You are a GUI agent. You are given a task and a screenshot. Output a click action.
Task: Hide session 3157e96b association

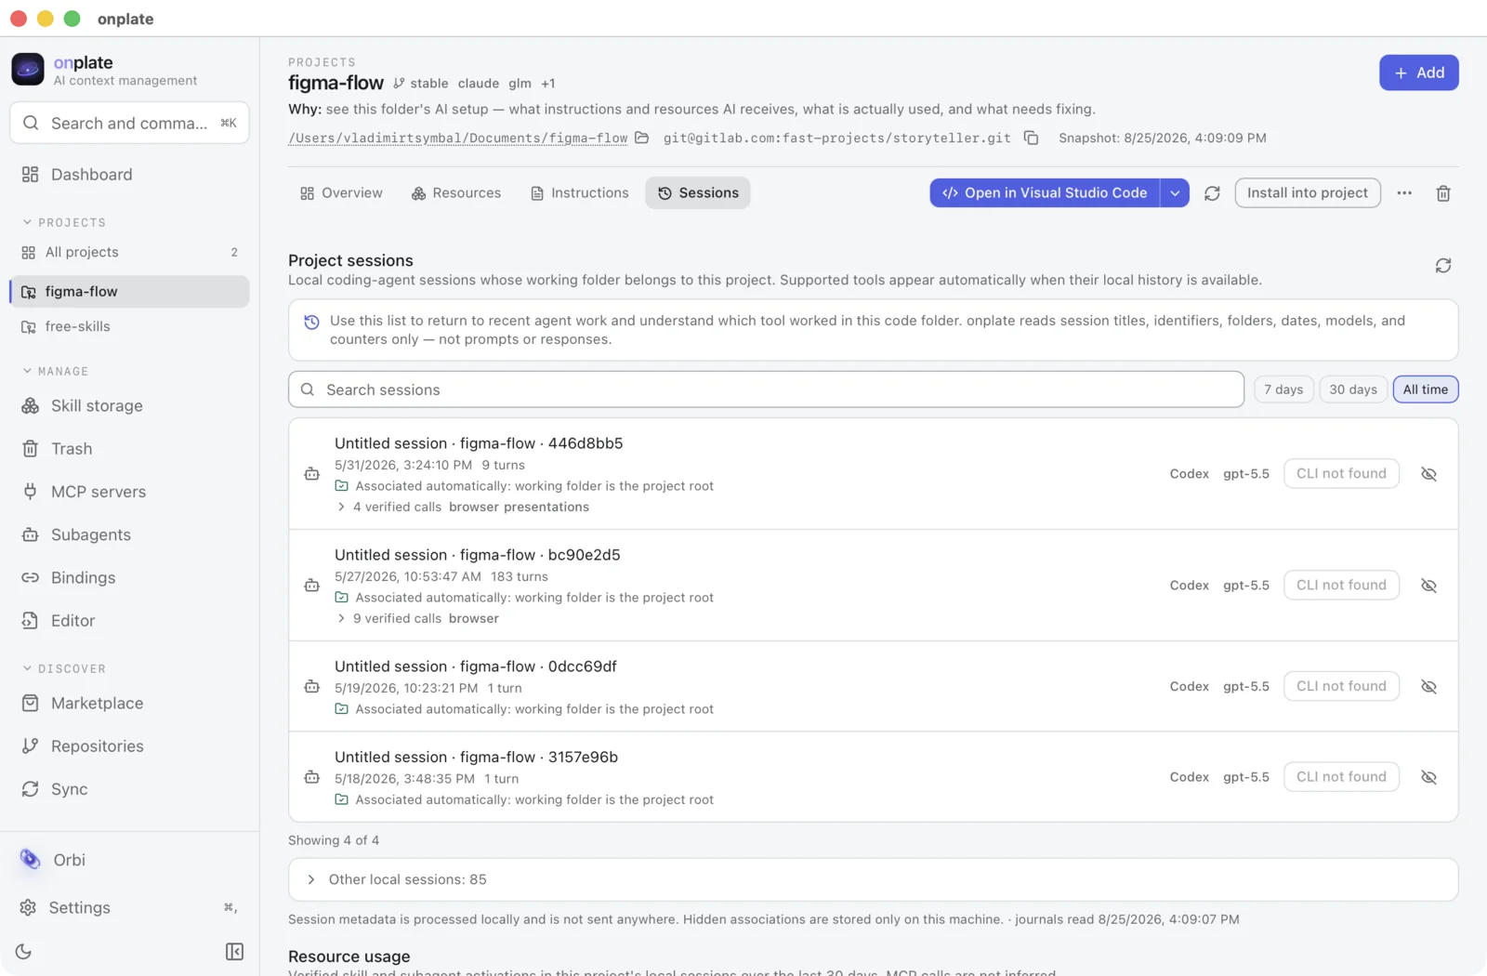point(1429,777)
